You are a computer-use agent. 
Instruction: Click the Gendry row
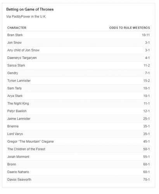pos(78,73)
